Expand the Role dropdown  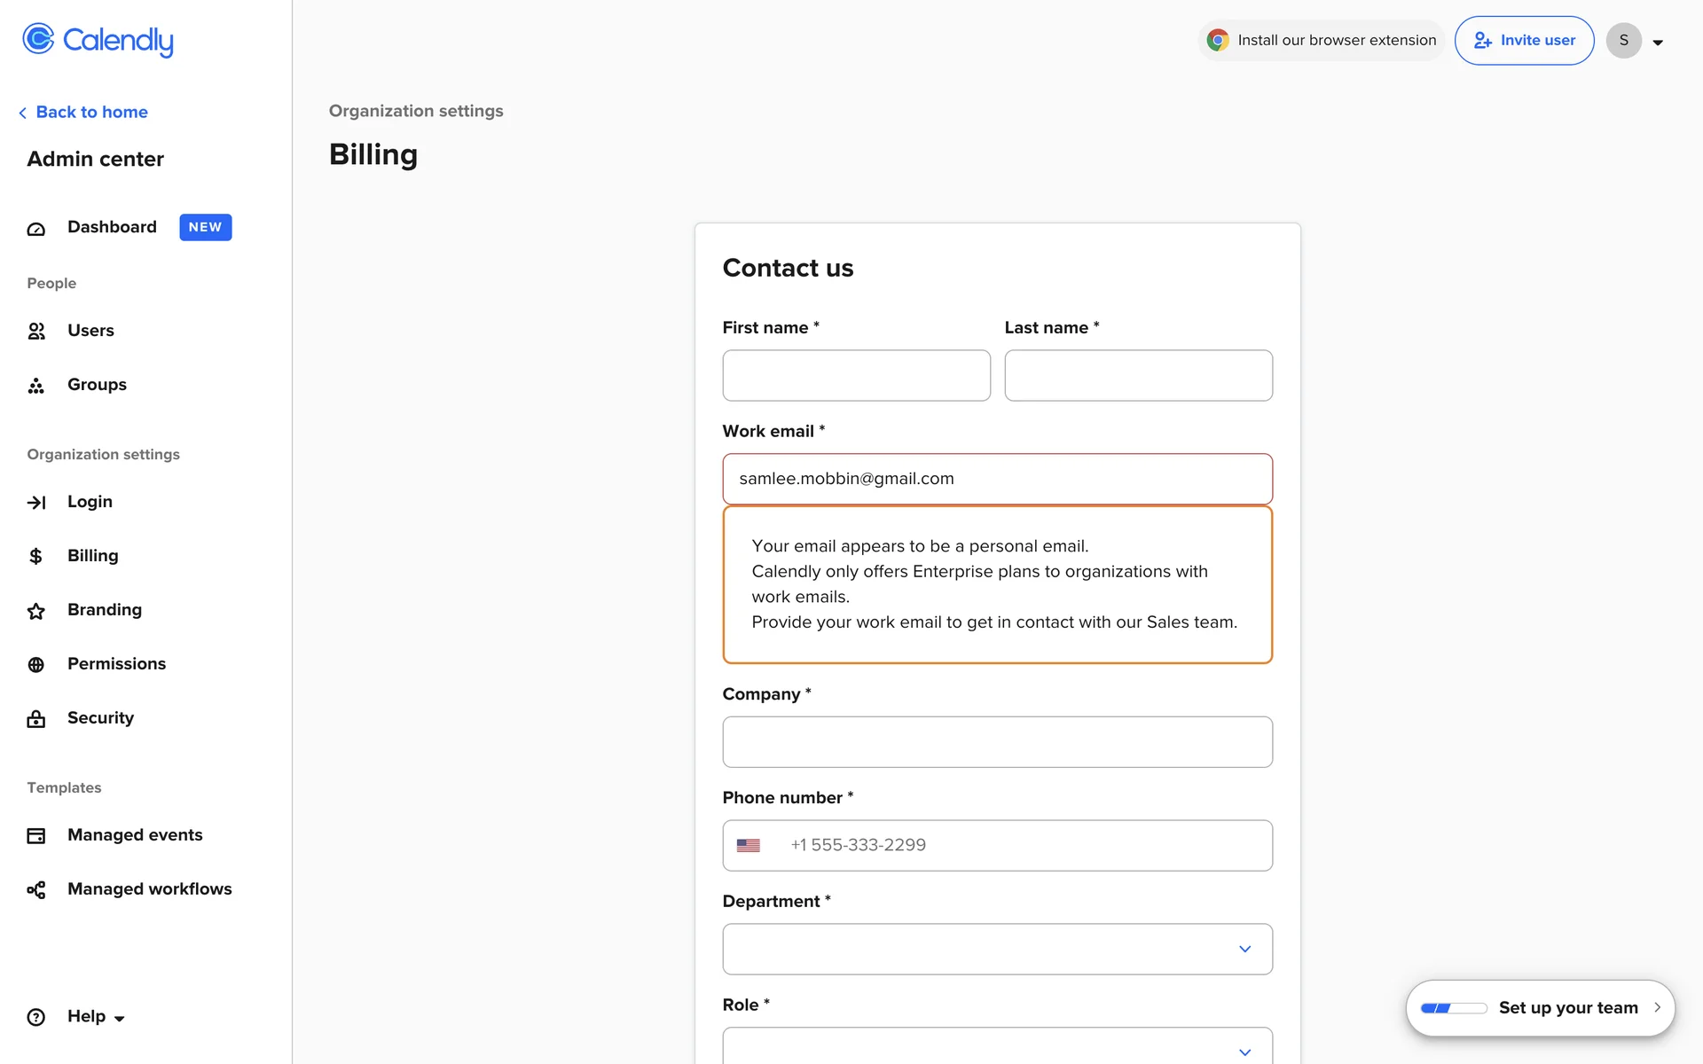997,1048
